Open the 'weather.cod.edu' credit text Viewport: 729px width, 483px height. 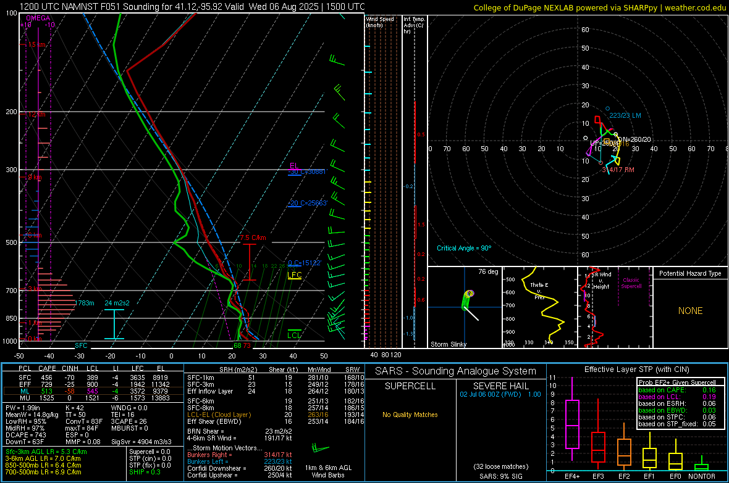click(695, 7)
